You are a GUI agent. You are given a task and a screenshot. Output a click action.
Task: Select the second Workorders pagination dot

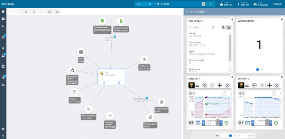tap(261, 69)
